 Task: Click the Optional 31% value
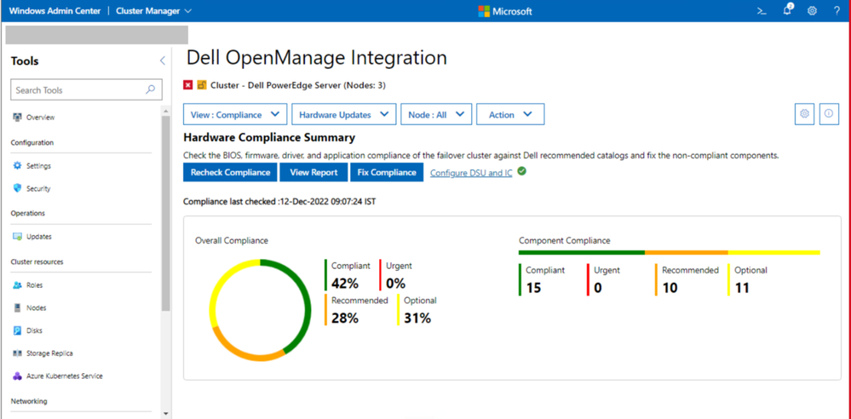click(417, 318)
